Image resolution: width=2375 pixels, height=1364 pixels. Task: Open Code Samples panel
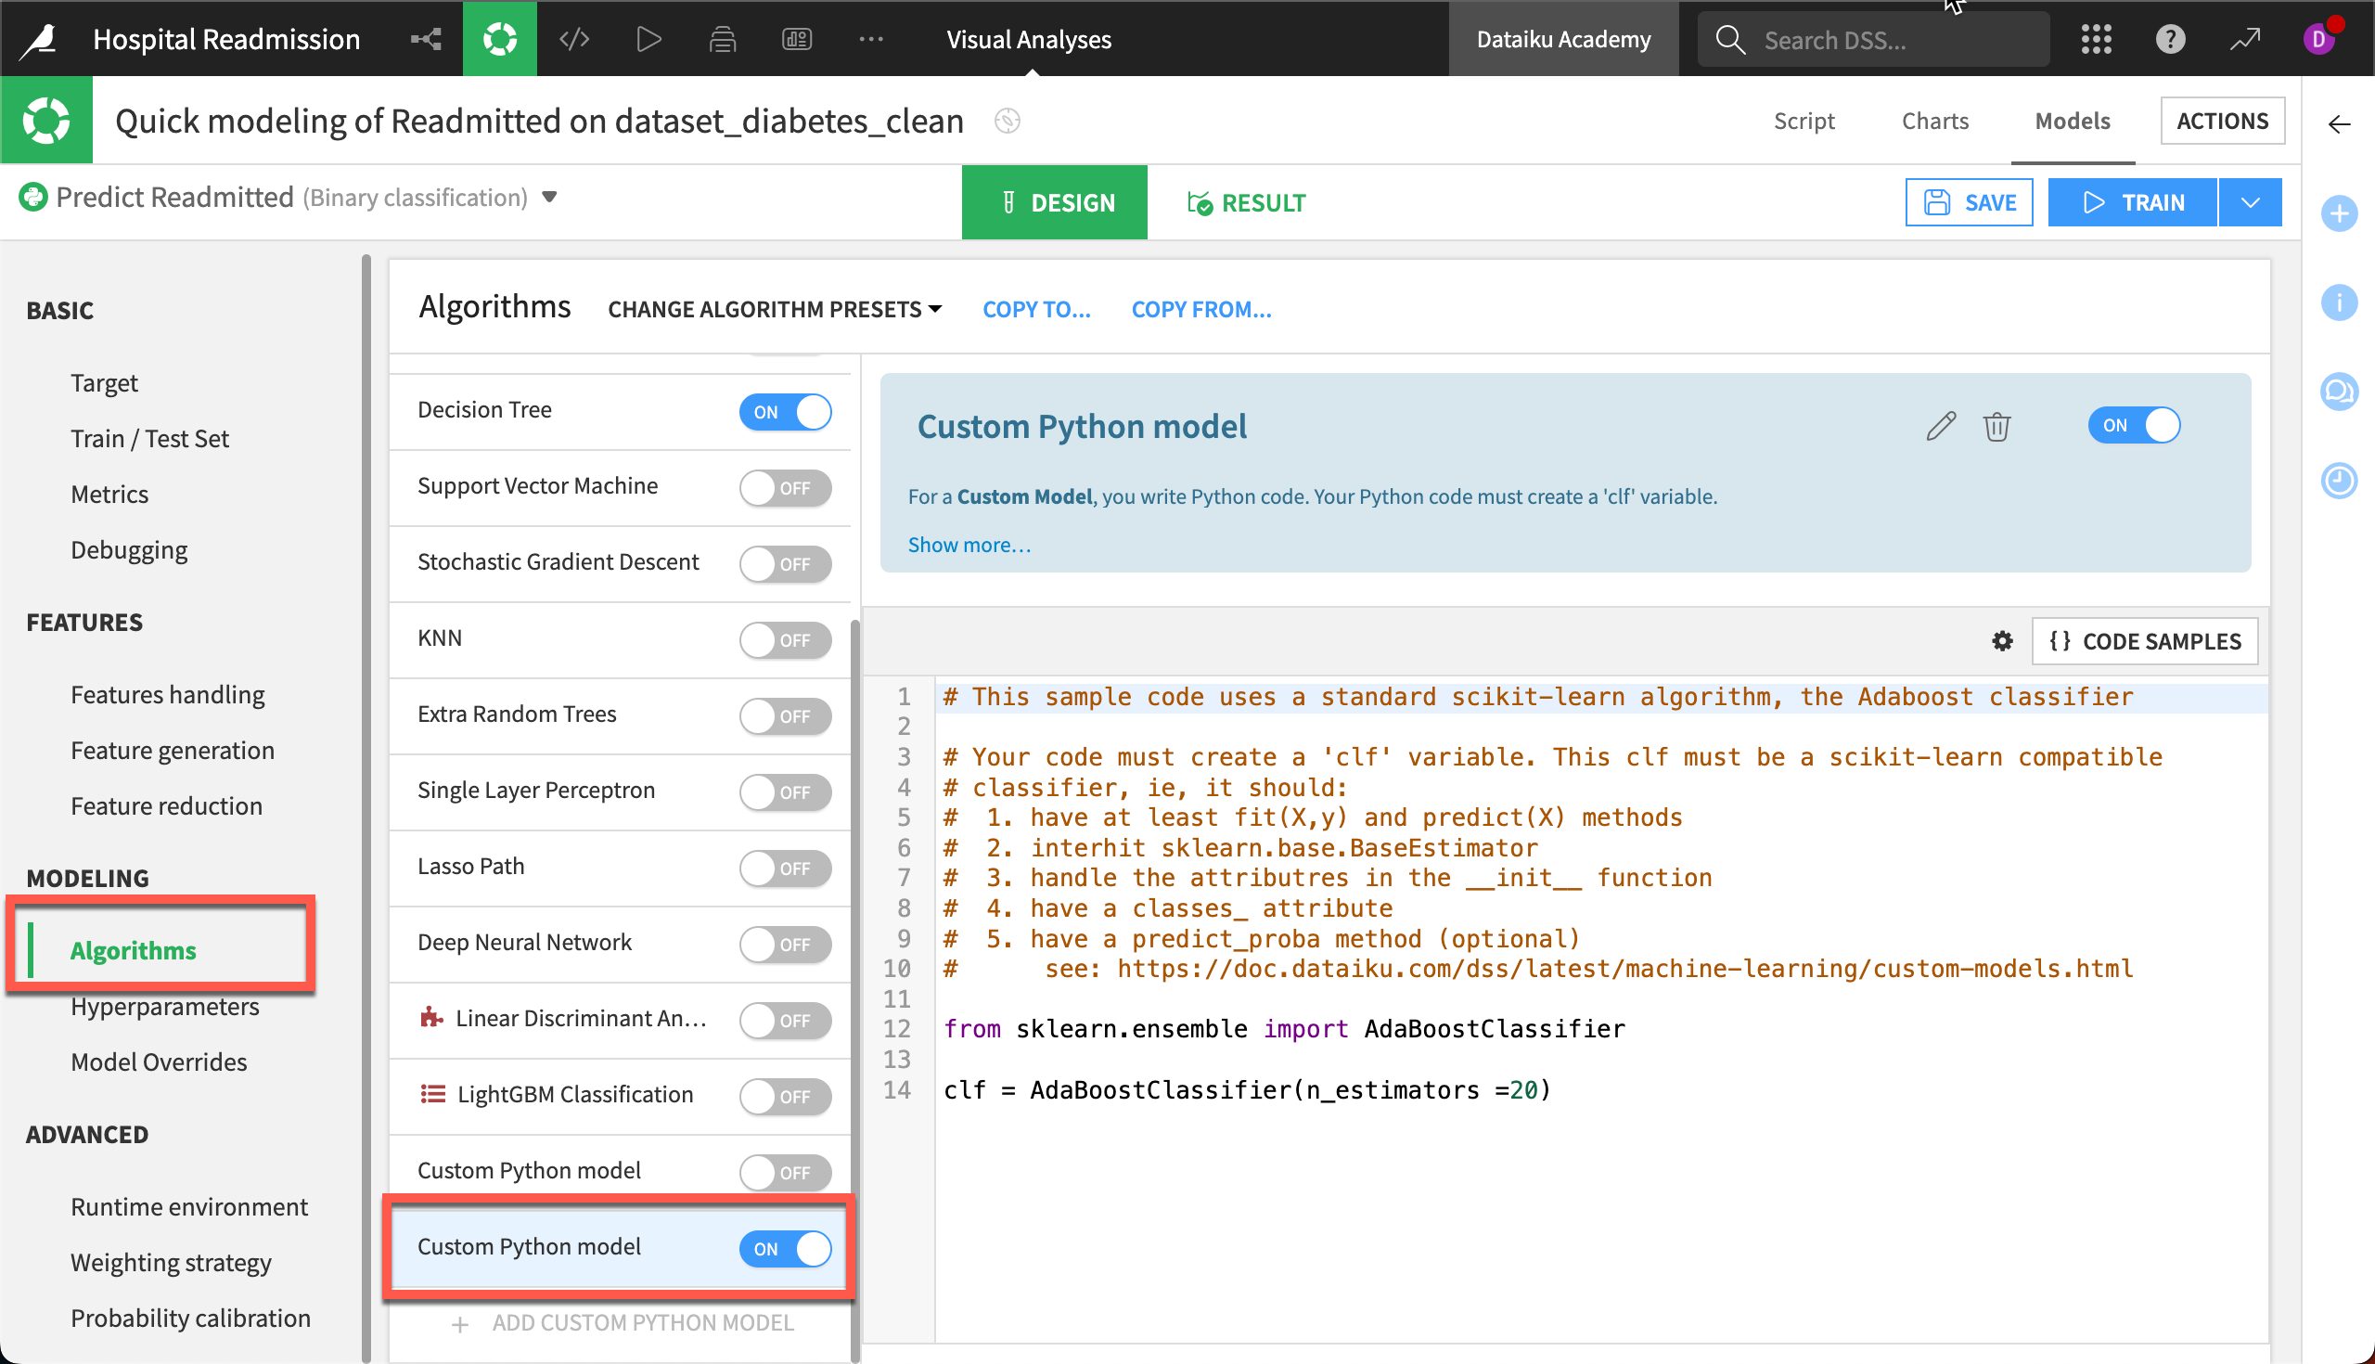(x=2143, y=639)
